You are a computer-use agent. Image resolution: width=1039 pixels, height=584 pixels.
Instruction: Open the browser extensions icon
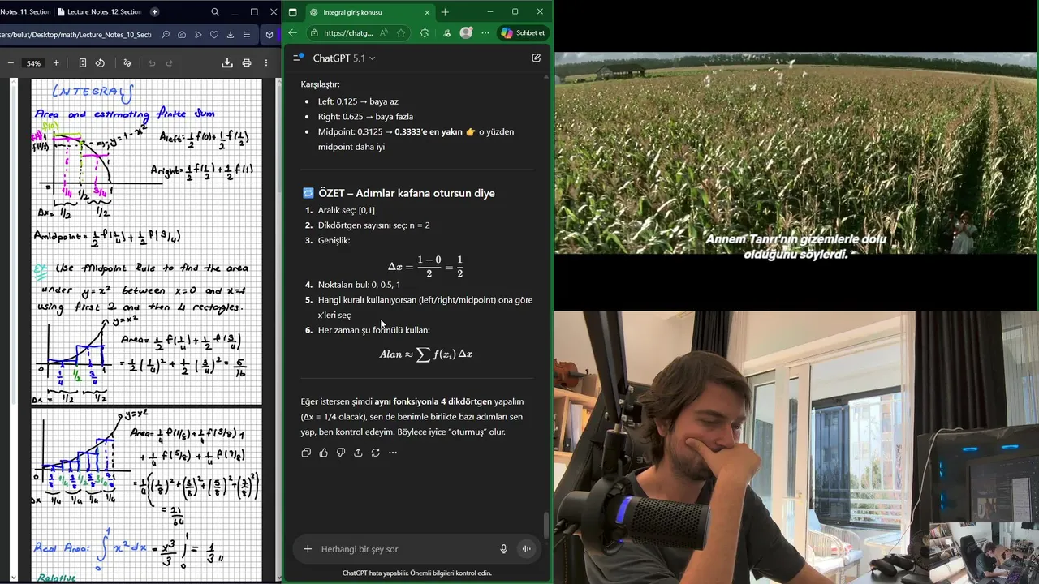[x=425, y=33]
